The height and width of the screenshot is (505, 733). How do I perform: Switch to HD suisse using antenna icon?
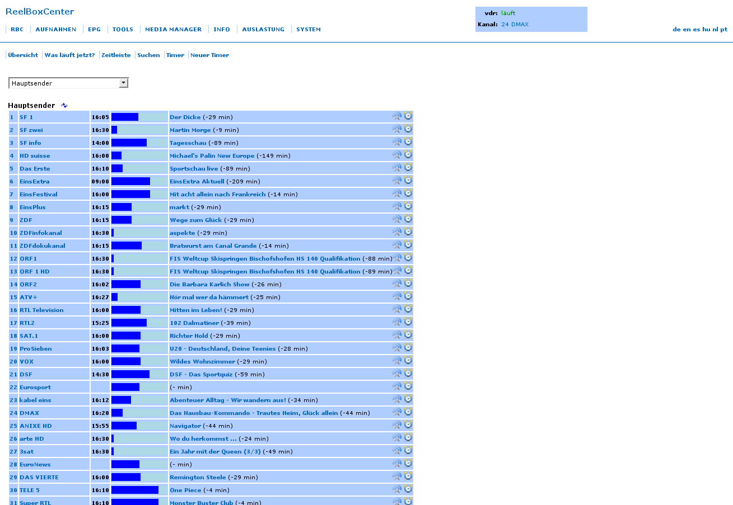tap(397, 155)
